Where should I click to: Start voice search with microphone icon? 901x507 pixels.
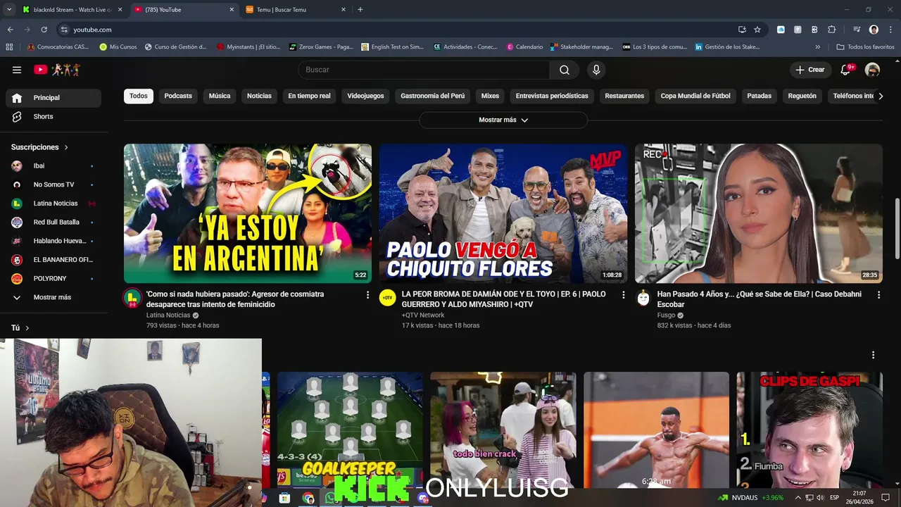(596, 70)
